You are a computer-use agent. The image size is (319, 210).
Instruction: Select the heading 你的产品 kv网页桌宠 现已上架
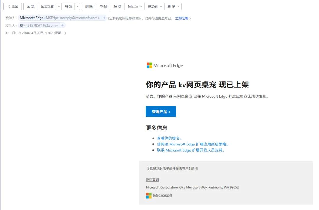pyautogui.click(x=197, y=85)
